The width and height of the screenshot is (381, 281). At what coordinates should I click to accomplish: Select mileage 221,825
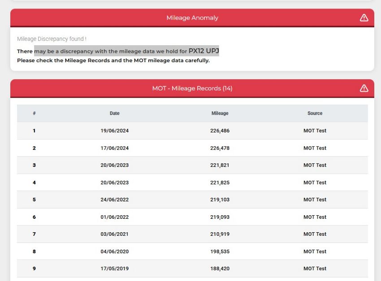220,183
